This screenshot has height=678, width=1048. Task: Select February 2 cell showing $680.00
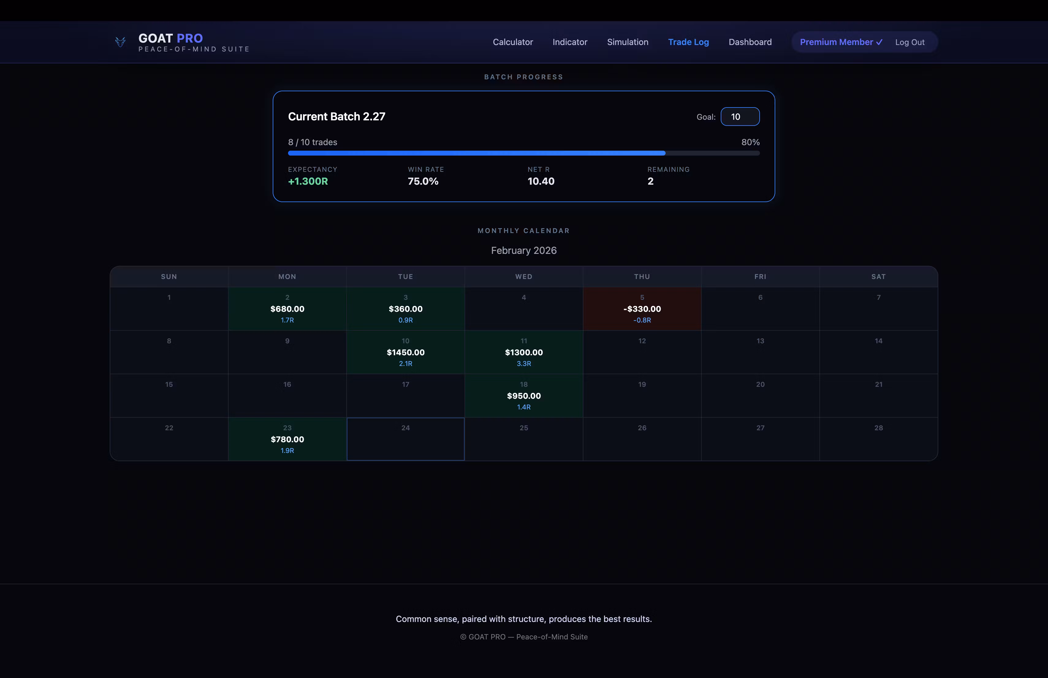(287, 309)
